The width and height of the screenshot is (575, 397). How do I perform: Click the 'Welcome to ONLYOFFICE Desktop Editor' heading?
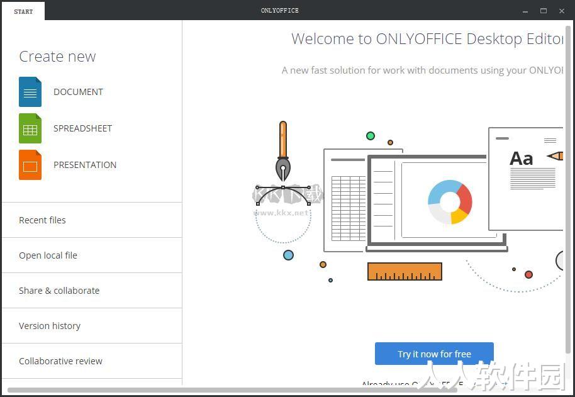[427, 39]
